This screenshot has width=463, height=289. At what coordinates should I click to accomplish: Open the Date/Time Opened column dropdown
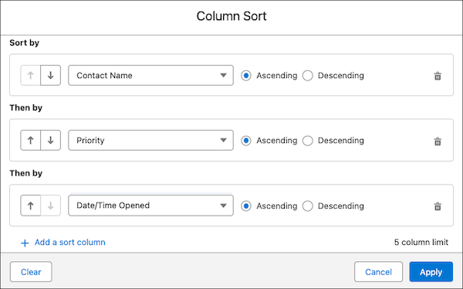(150, 206)
